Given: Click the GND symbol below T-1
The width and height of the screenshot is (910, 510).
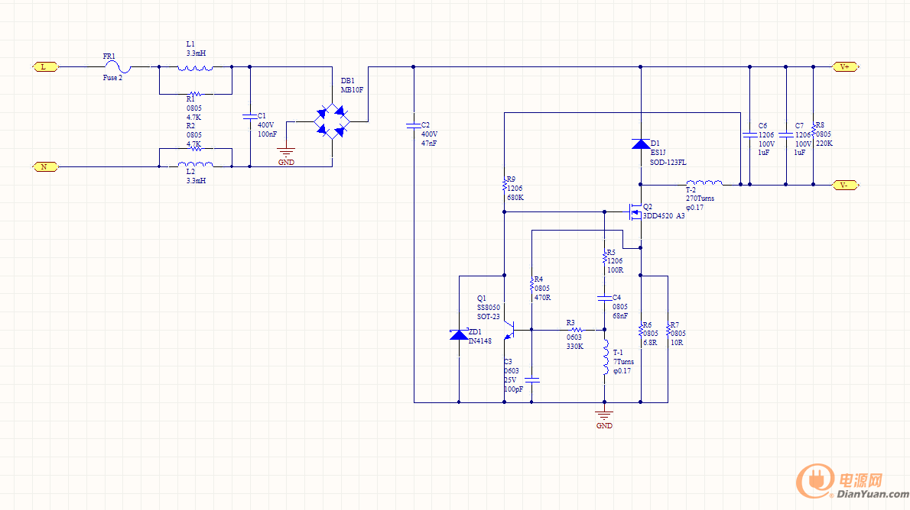Looking at the screenshot, I should click(604, 415).
